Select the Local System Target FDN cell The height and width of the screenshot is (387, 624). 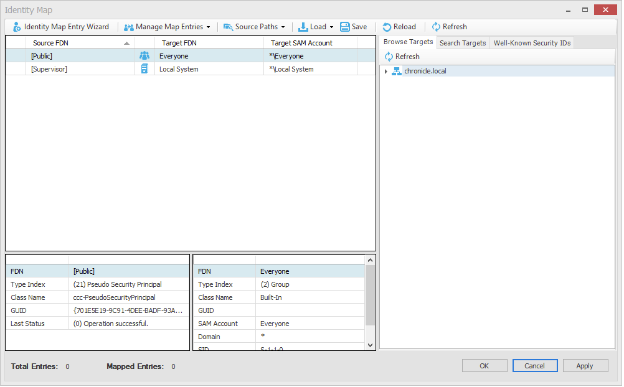[x=209, y=69]
